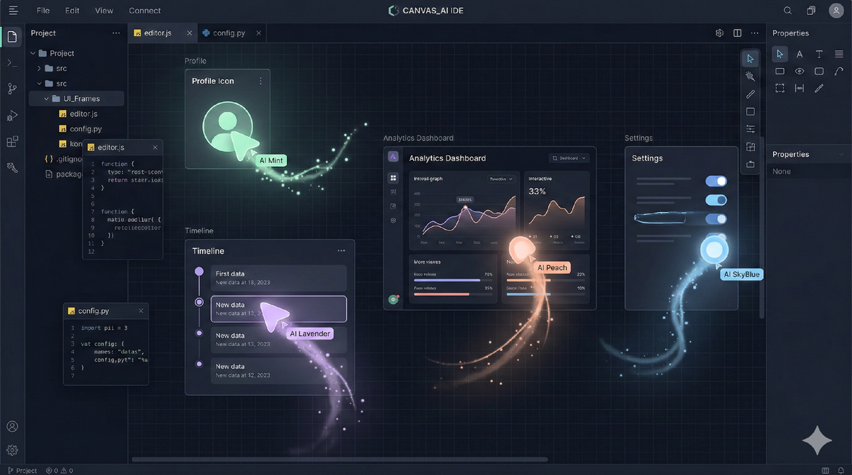
Task: Open the Project panel three-dot menu
Action: click(x=116, y=33)
